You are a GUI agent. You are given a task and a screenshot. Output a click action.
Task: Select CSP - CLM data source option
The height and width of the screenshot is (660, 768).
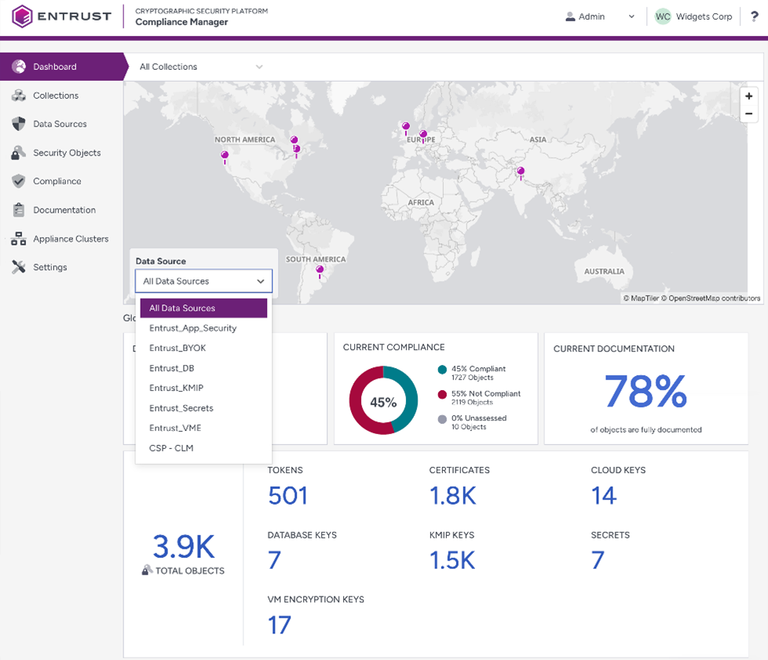pyautogui.click(x=171, y=448)
